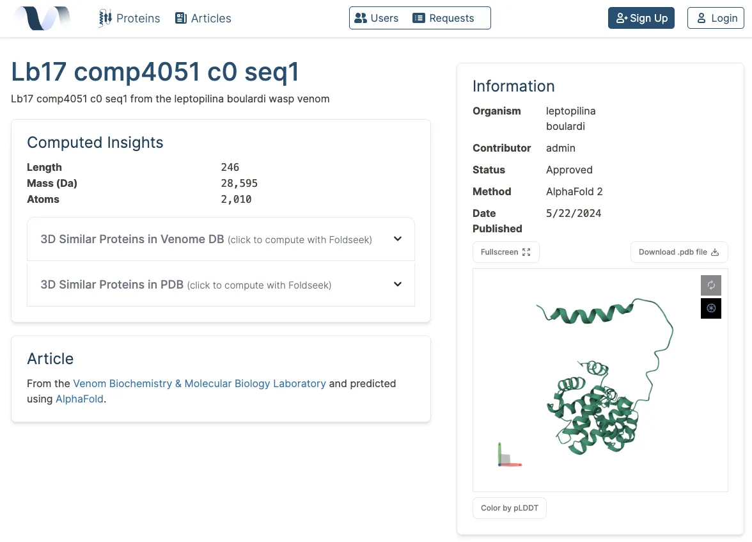Viewport: 752px width, 542px height.
Task: Click the fullscreen expand arrows icon
Action: point(526,252)
